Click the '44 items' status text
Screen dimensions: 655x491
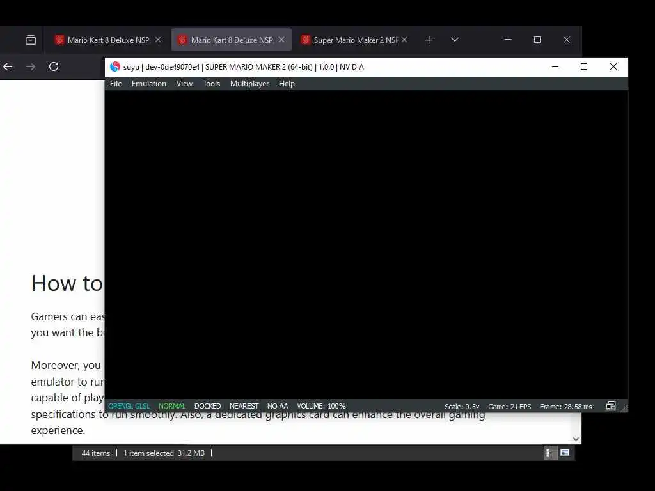coord(96,453)
